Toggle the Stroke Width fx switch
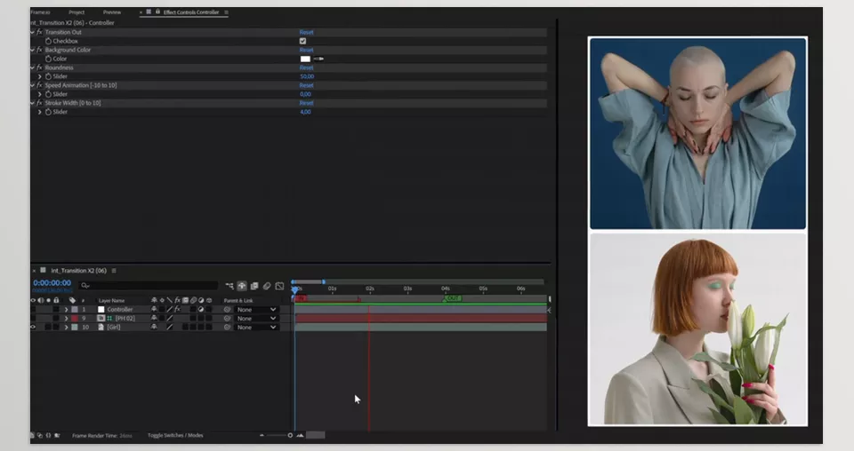The width and height of the screenshot is (854, 451). tap(39, 103)
